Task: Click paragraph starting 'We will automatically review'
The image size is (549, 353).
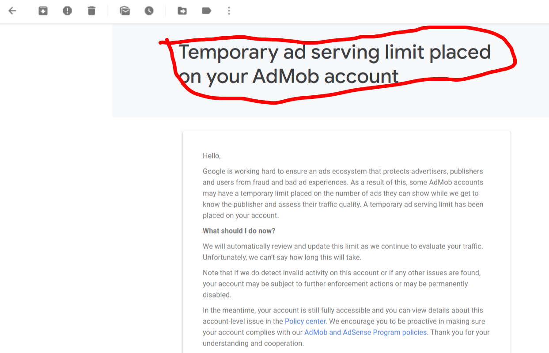Action: tap(343, 252)
